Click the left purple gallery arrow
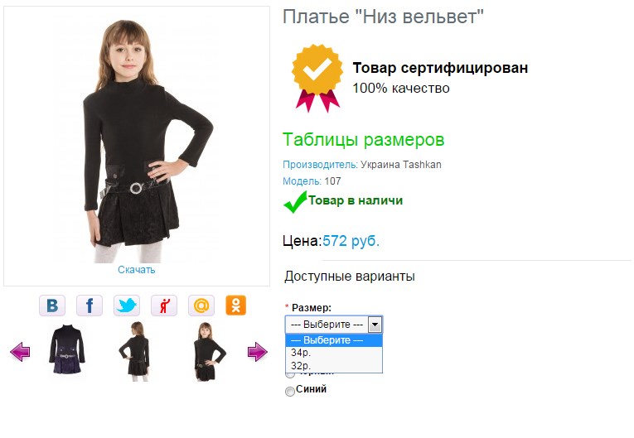Image resolution: width=634 pixels, height=438 pixels. coord(20,353)
